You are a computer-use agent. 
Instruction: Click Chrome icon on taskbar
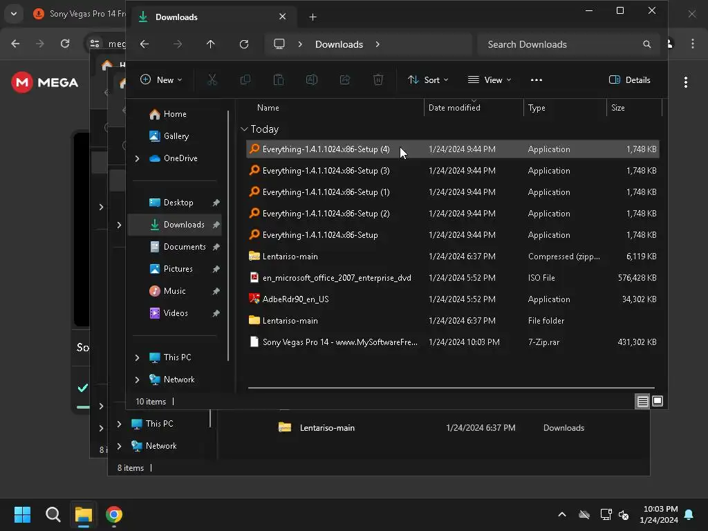pos(114,514)
